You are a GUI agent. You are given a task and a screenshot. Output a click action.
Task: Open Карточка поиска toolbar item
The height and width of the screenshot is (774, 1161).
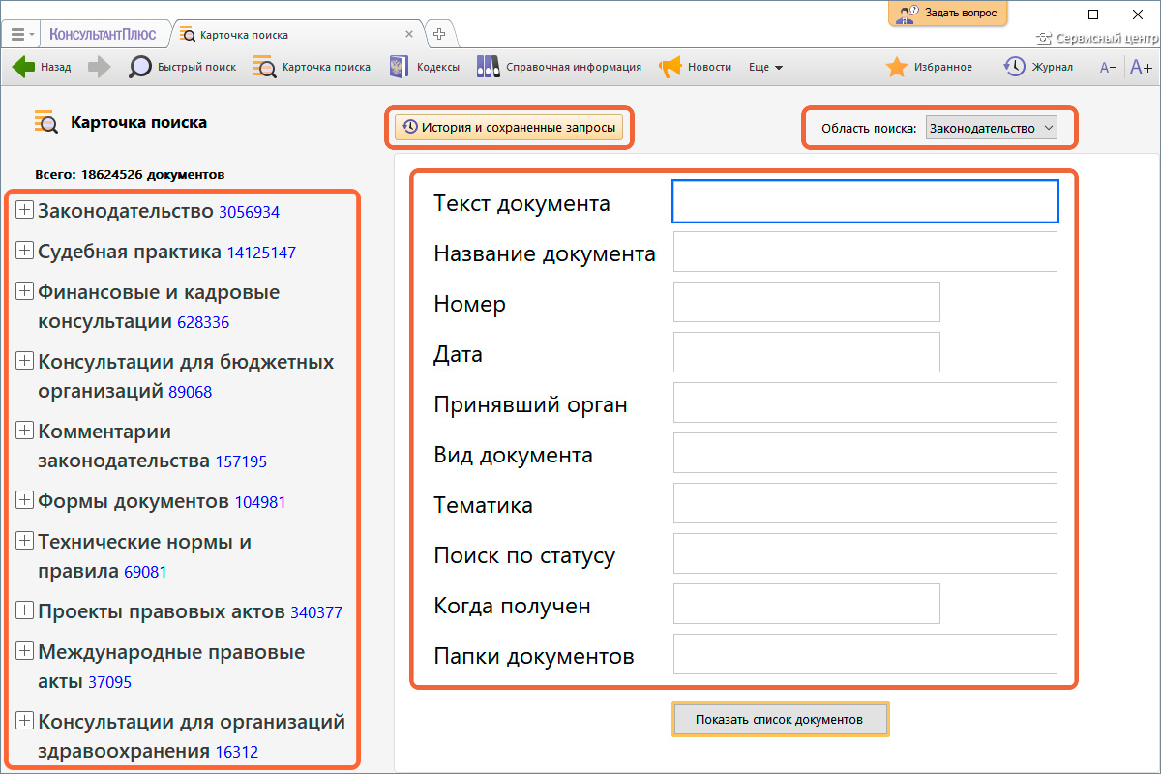point(312,67)
